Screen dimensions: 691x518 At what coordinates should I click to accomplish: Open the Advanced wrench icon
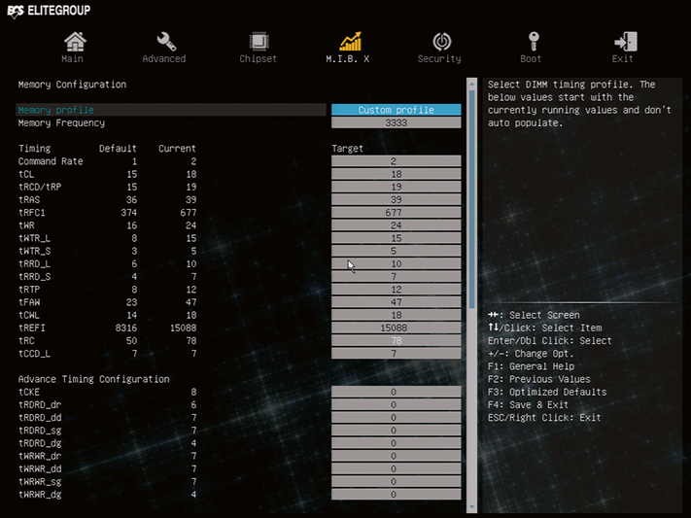pyautogui.click(x=166, y=42)
